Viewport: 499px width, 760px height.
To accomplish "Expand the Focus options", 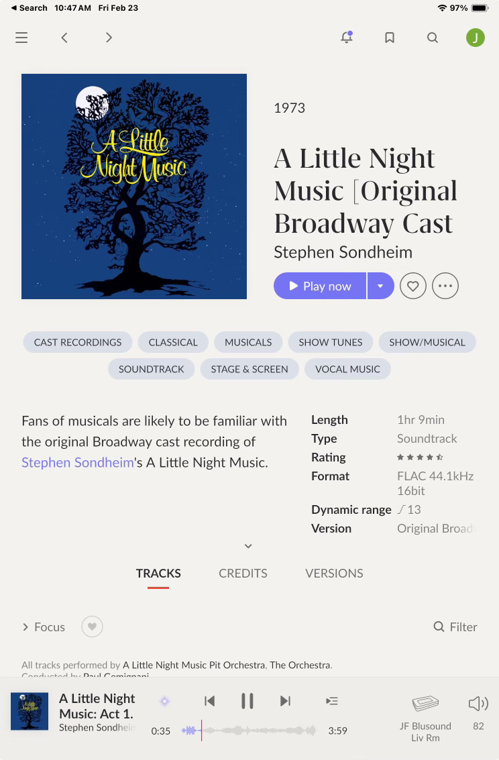I will (44, 627).
